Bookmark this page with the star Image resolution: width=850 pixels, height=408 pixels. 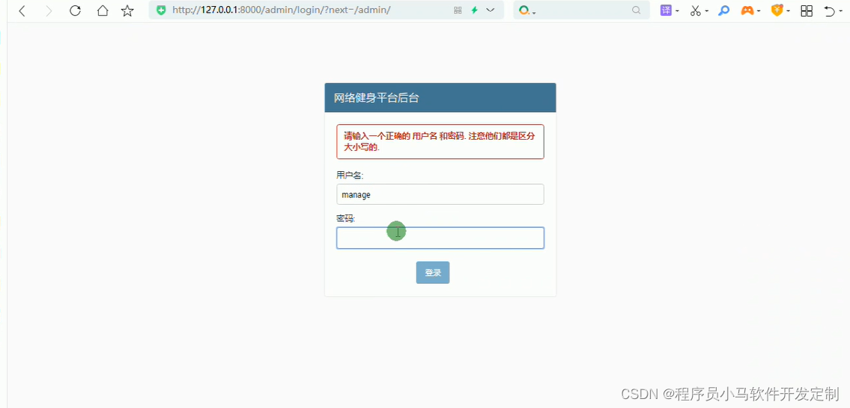click(127, 10)
